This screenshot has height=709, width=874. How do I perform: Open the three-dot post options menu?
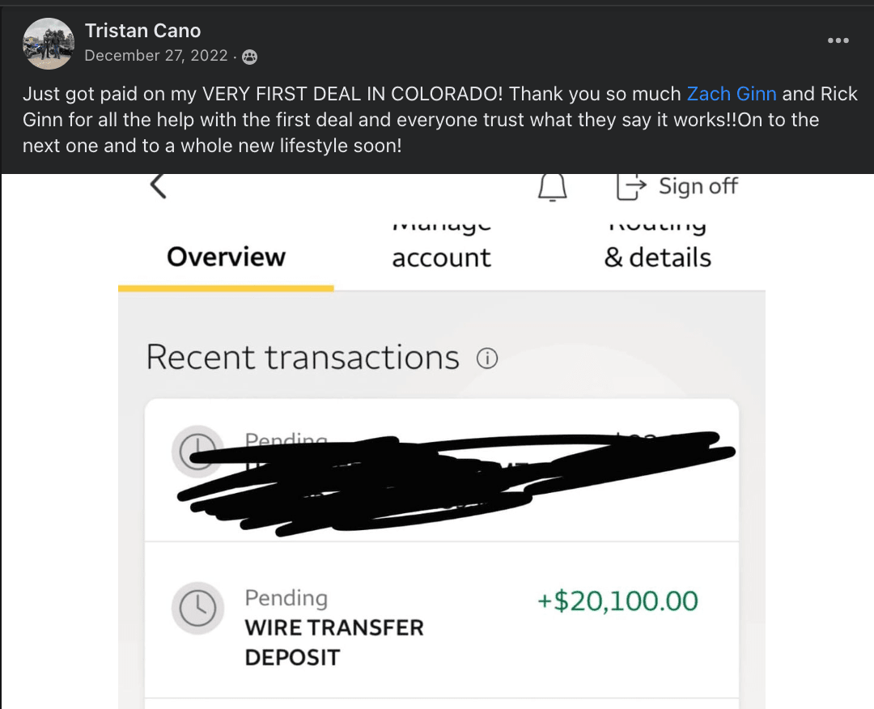coord(838,40)
